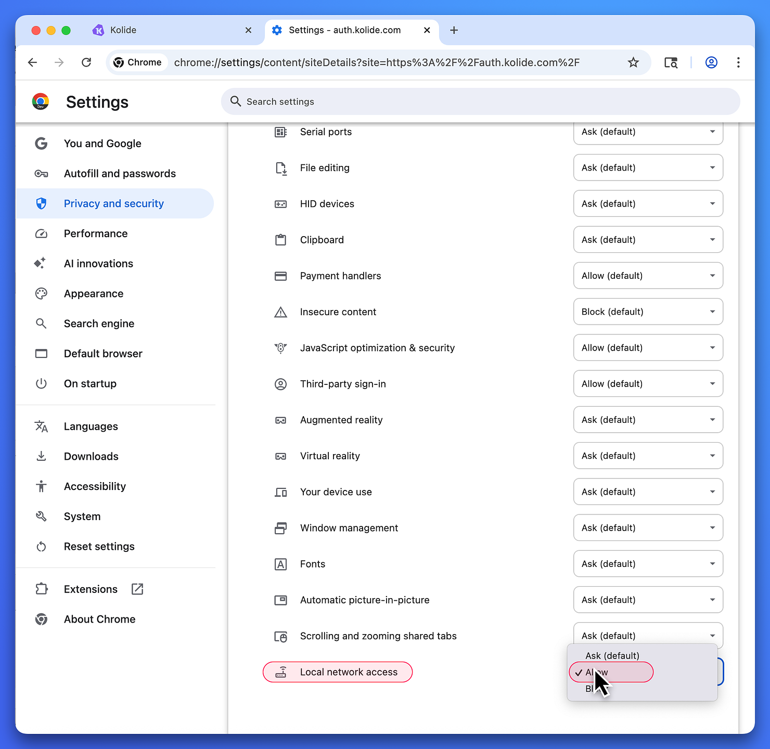This screenshot has height=749, width=770.
Task: Click the Downloads arrow icon in sidebar
Action: click(41, 456)
